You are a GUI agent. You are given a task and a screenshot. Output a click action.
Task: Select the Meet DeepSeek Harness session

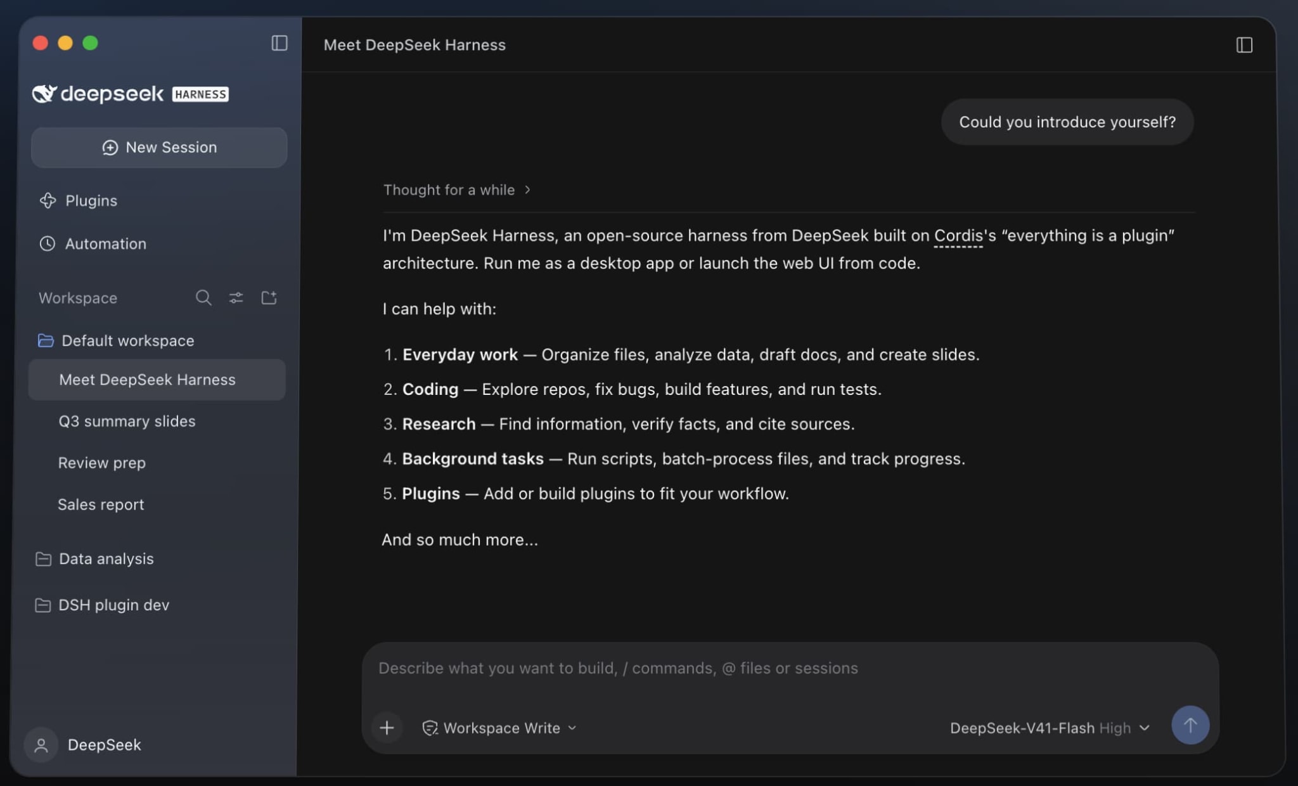click(157, 380)
